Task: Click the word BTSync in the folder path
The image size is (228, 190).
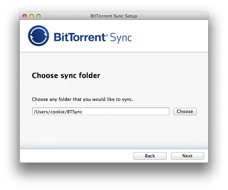Action: click(x=75, y=112)
